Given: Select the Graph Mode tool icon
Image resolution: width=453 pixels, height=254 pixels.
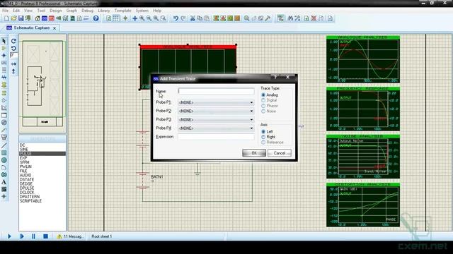Looking at the screenshot, I should click(4, 108).
